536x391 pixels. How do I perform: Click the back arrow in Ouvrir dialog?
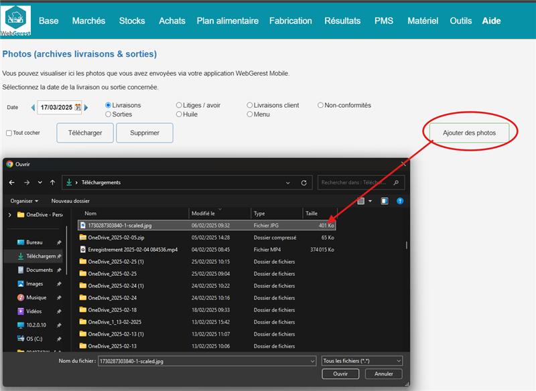point(11,183)
